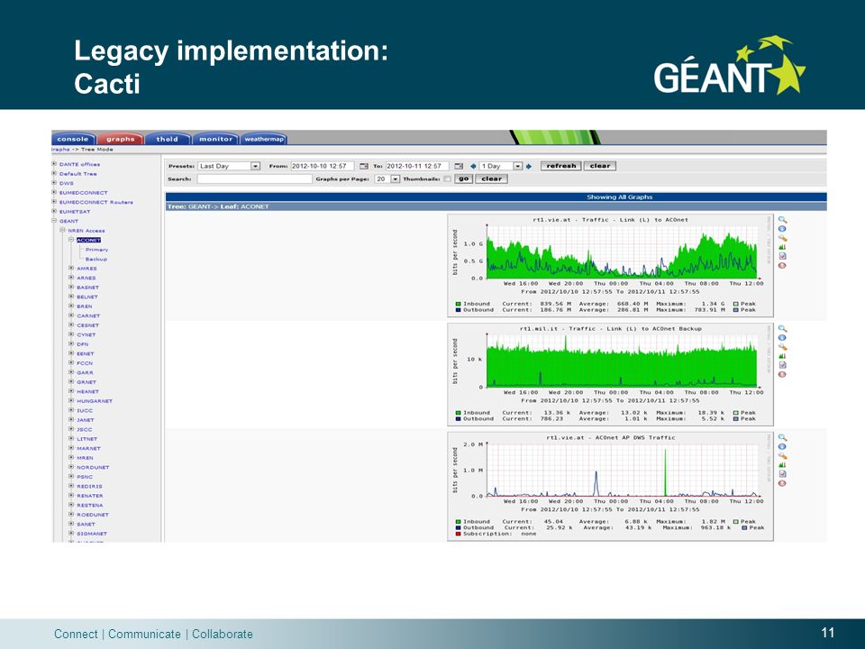Switch to the console tab
Screen dimensions: 865x649
(x=73, y=139)
